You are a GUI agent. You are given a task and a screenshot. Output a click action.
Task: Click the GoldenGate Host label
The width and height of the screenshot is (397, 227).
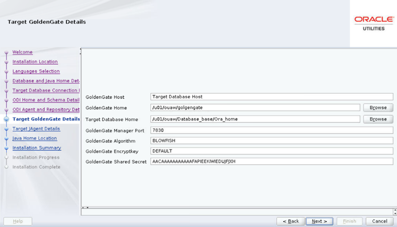(x=105, y=97)
